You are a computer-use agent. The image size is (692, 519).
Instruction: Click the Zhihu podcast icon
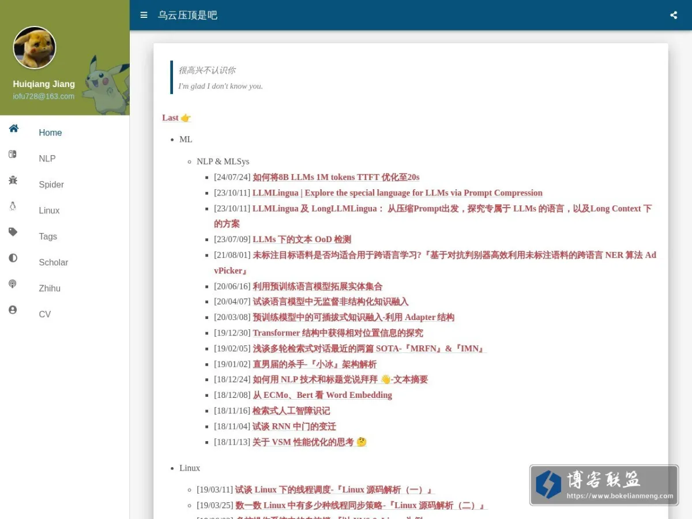pos(13,284)
